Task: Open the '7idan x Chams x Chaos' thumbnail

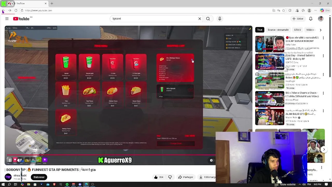Action: click(269, 99)
